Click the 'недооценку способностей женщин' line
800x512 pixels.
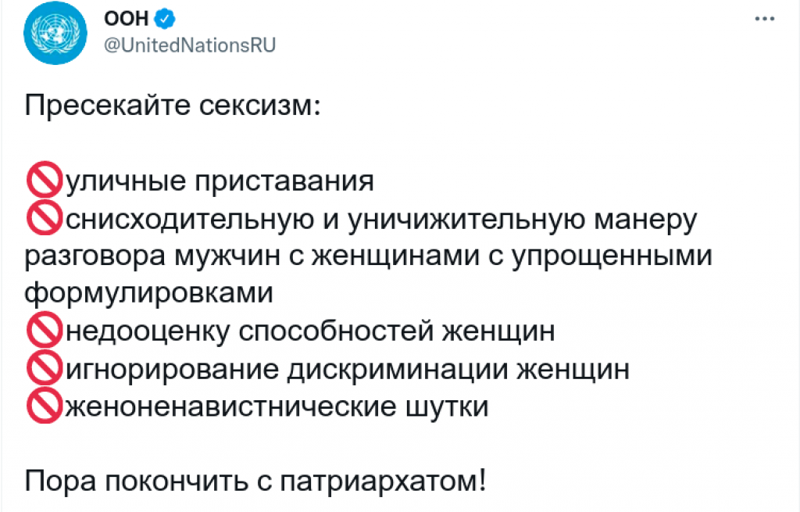click(309, 331)
